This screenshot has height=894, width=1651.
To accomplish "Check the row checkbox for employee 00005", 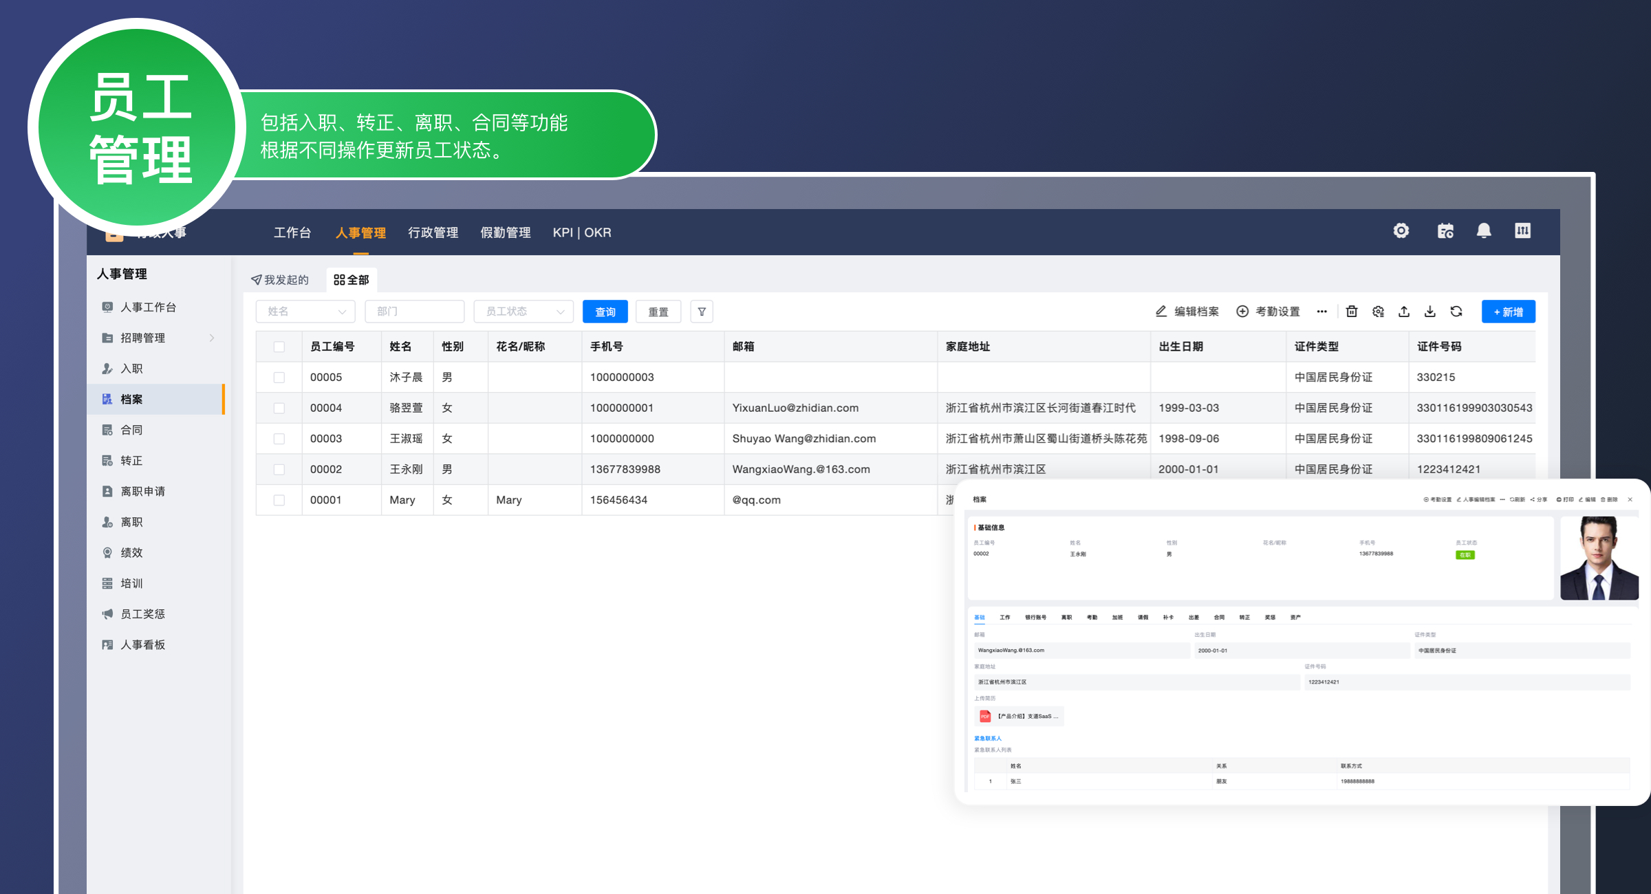I will pos(279,377).
